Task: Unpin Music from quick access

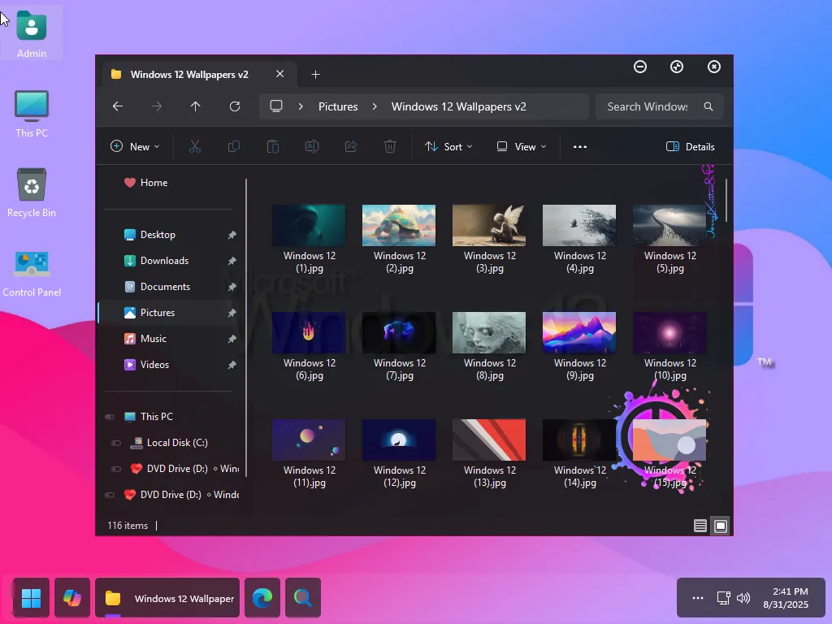Action: pyautogui.click(x=232, y=339)
